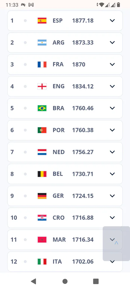Tap the Gmail notification icon in status bar

[x=31, y=5]
